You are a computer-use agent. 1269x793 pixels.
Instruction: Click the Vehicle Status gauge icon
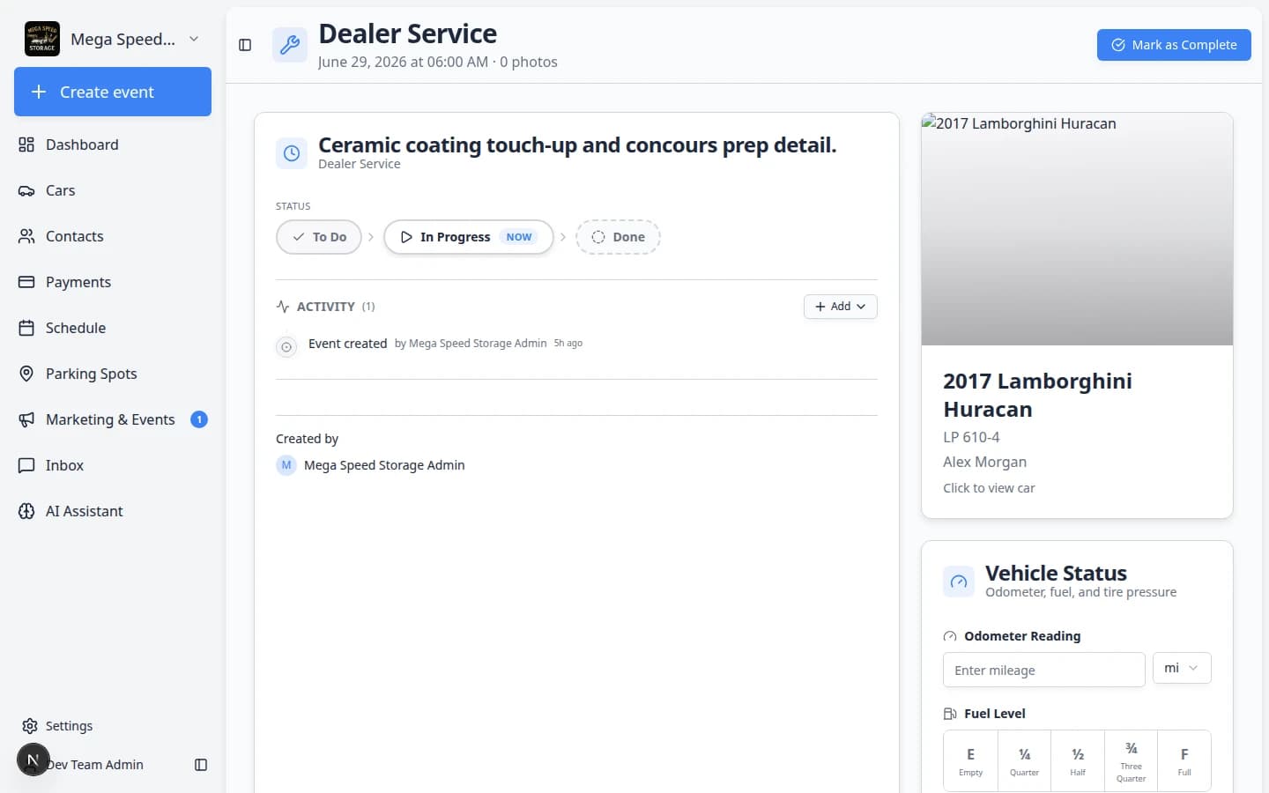pos(959,582)
